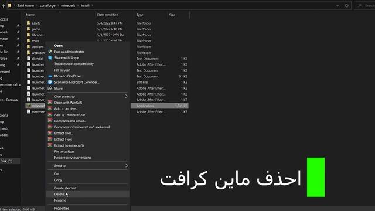
Task: Click the Run as administrator shield icon
Action: (50, 52)
